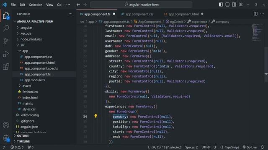This screenshot has width=268, height=150.
Task: Click the lightbulb code action on line 34
Action: (95, 116)
